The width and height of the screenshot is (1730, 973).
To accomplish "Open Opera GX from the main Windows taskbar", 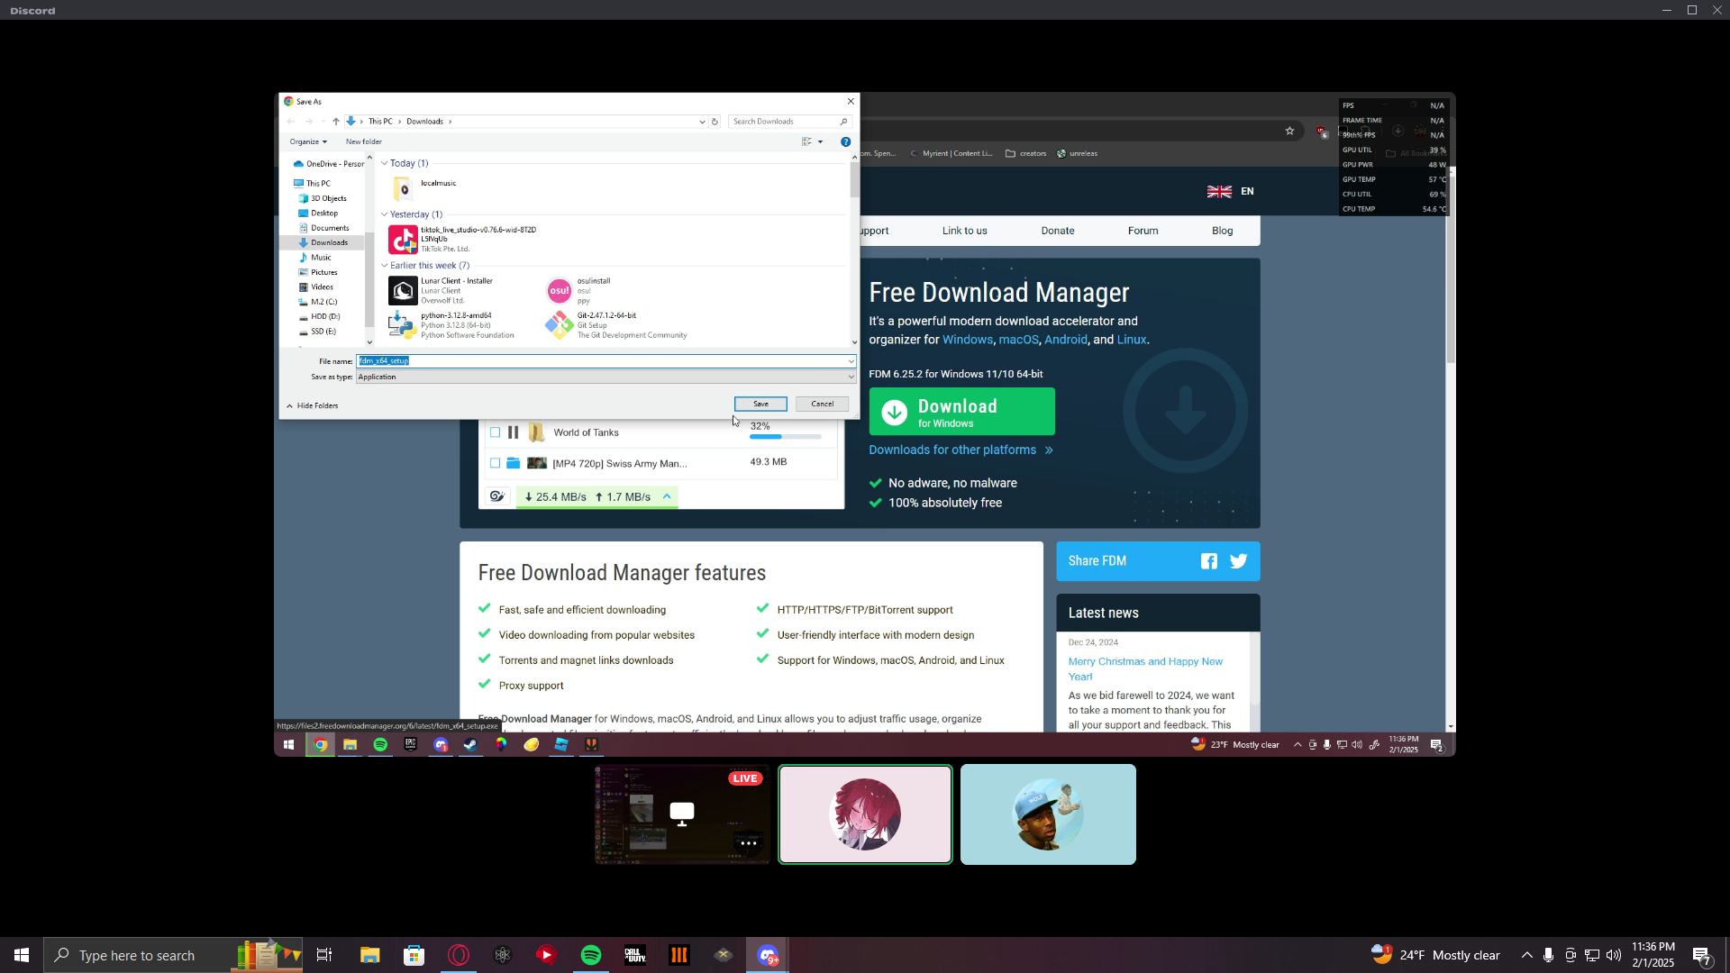I will tap(459, 955).
